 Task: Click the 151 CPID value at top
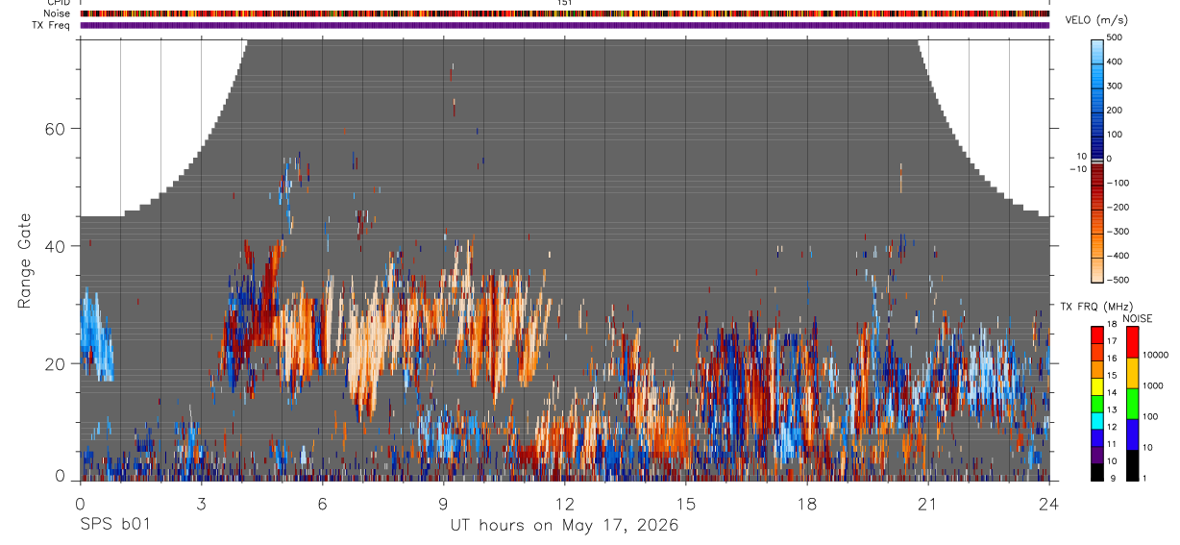click(564, 3)
